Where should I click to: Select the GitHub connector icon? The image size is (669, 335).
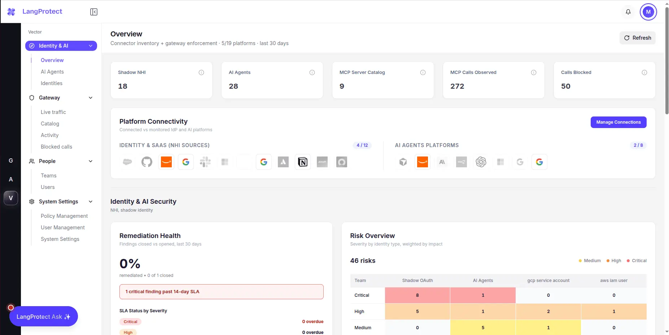pyautogui.click(x=147, y=162)
